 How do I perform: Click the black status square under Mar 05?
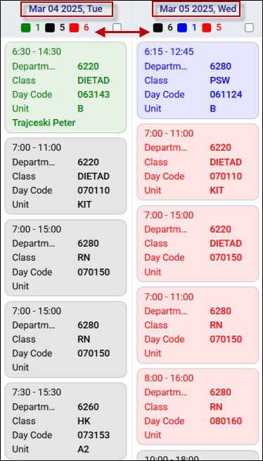(158, 28)
